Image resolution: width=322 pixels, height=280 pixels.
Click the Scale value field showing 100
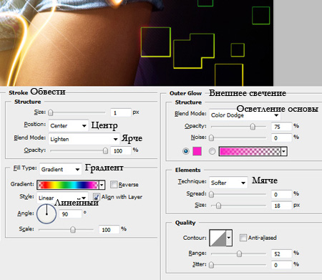109,230
